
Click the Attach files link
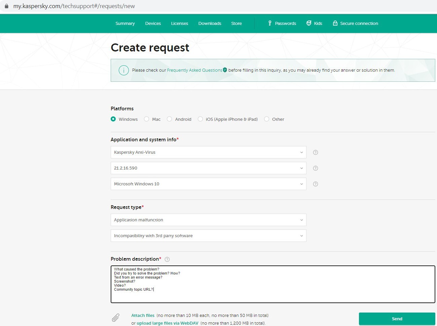(x=143, y=316)
